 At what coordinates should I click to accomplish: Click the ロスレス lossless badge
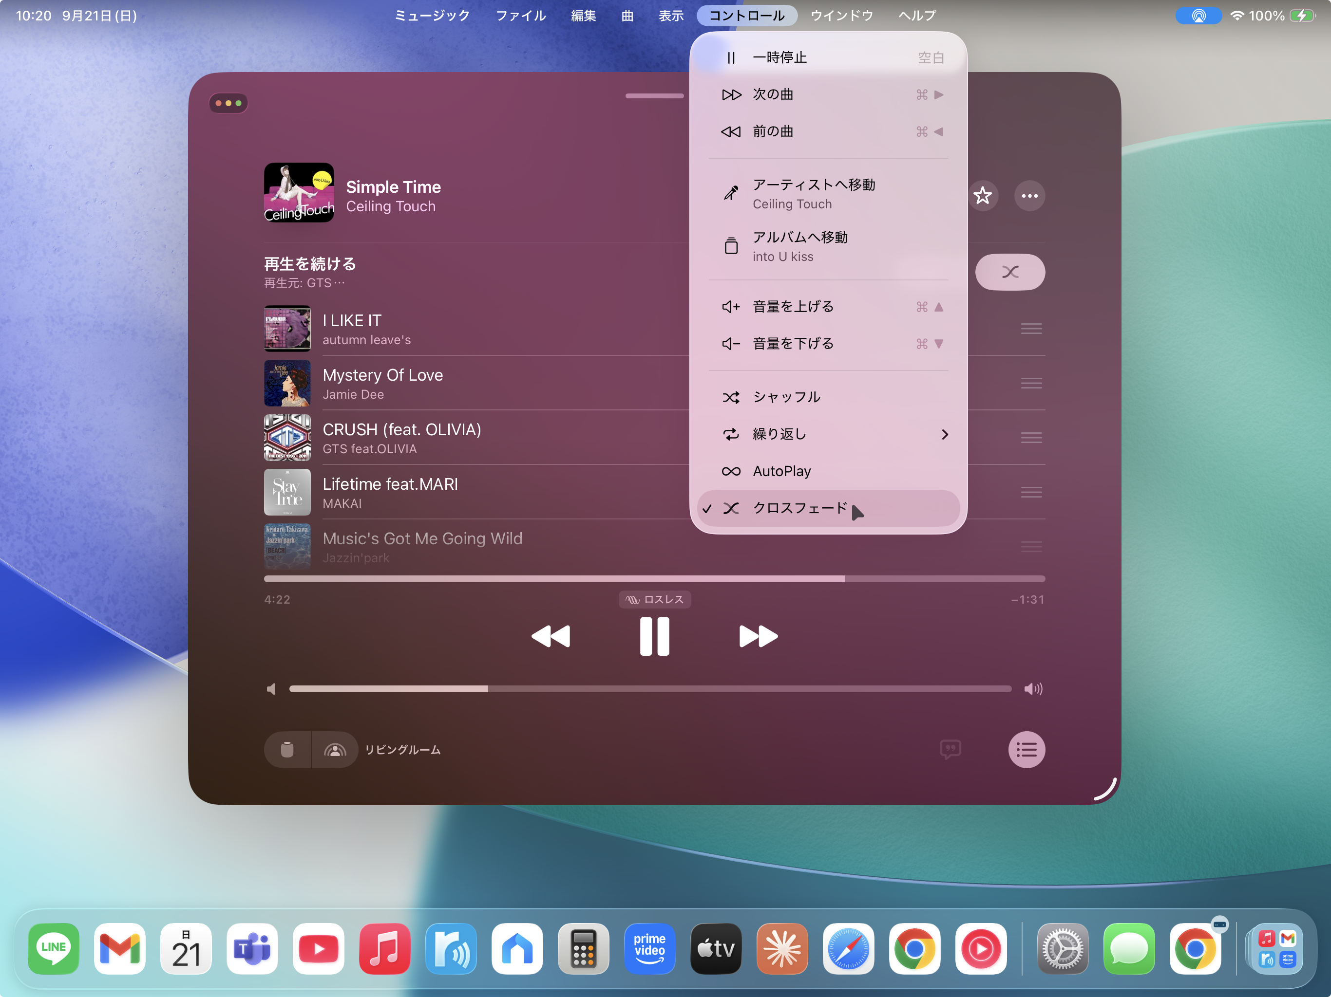[x=654, y=600]
